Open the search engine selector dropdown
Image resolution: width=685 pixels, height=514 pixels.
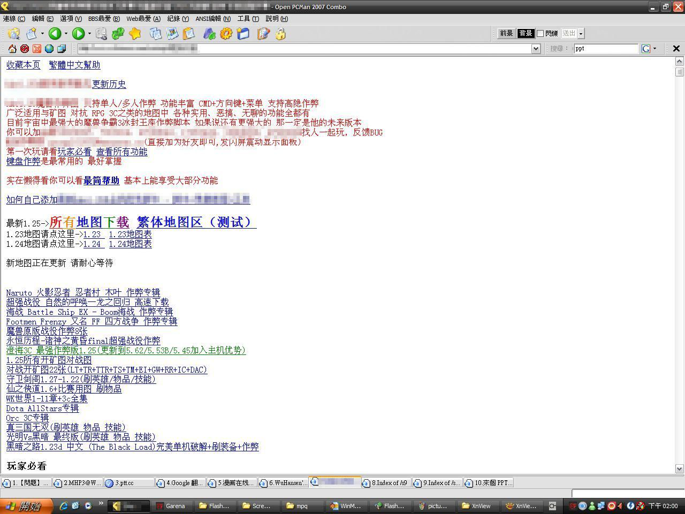654,49
